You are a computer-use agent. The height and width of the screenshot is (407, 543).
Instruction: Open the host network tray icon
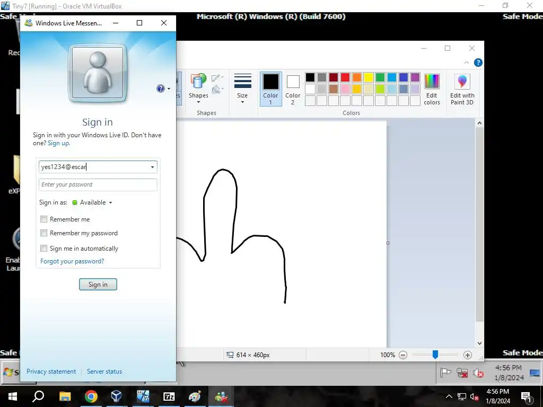[462, 396]
